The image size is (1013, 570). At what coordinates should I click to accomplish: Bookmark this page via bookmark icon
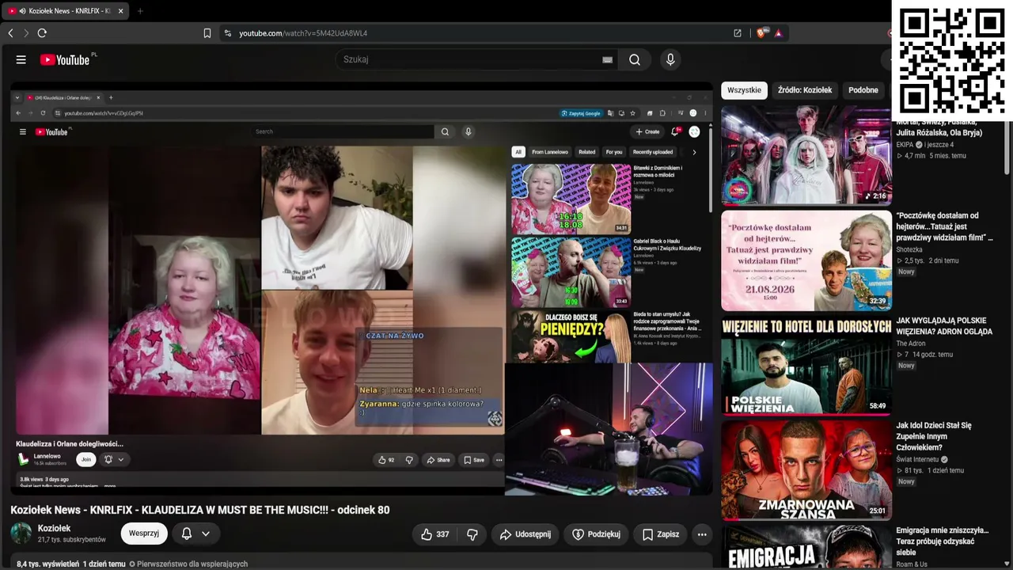point(207,33)
